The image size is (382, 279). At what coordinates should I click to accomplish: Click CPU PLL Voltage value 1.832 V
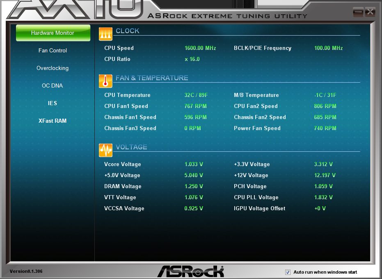[x=323, y=198]
